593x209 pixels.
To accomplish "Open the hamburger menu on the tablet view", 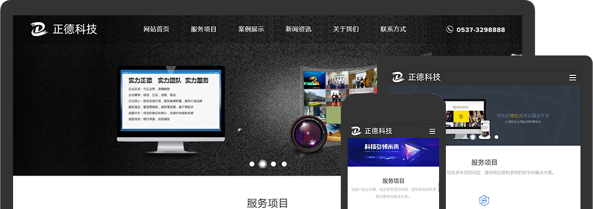I will 573,78.
